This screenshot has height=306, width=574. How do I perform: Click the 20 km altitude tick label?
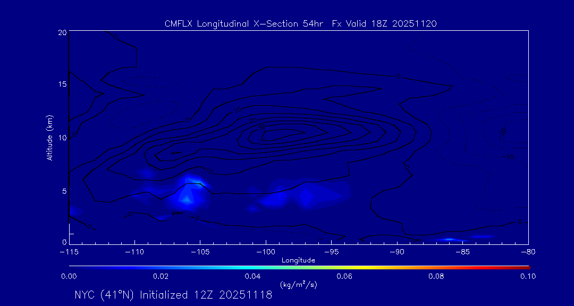coord(62,32)
